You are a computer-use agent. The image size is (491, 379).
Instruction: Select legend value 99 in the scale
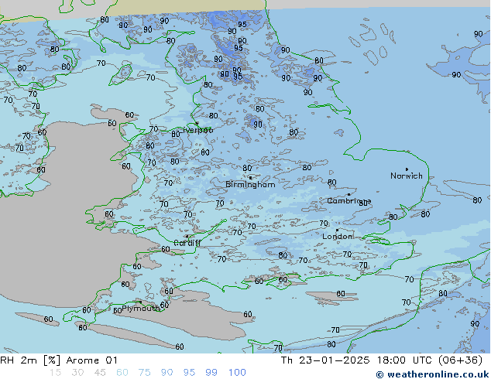211,373
